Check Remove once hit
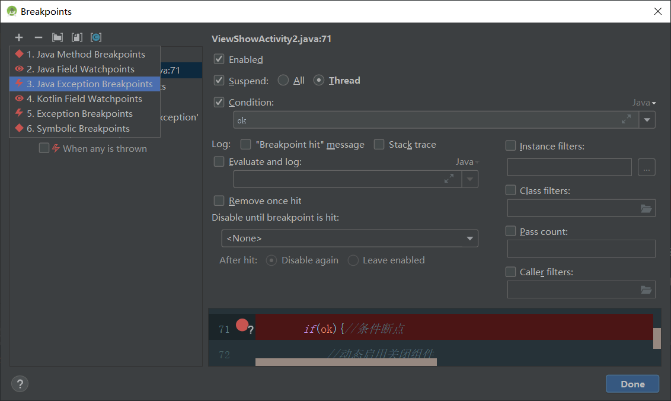The image size is (671, 401). click(x=219, y=200)
